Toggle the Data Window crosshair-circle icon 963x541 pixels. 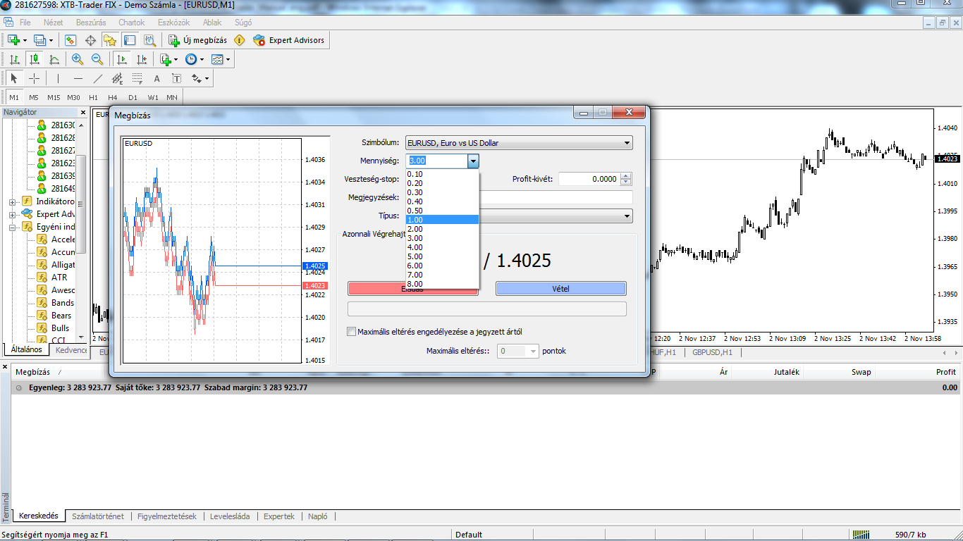tap(90, 40)
